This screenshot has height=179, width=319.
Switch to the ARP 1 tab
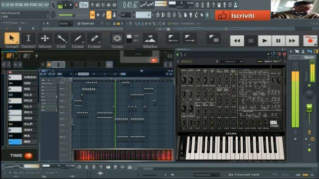tap(10, 56)
